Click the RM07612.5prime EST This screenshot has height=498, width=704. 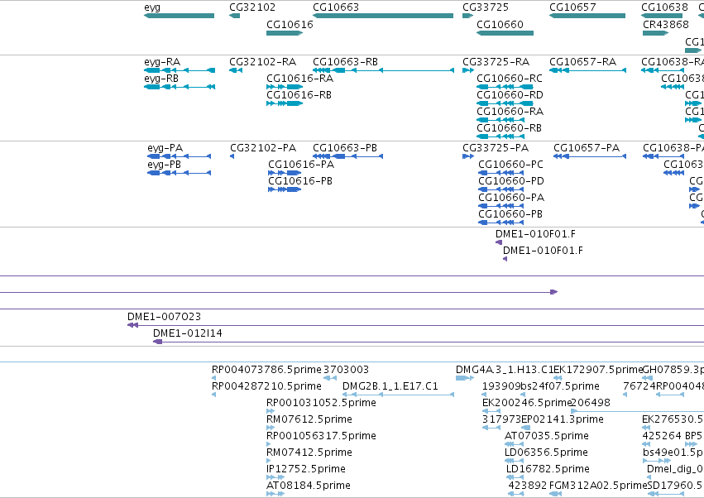pyautogui.click(x=271, y=428)
